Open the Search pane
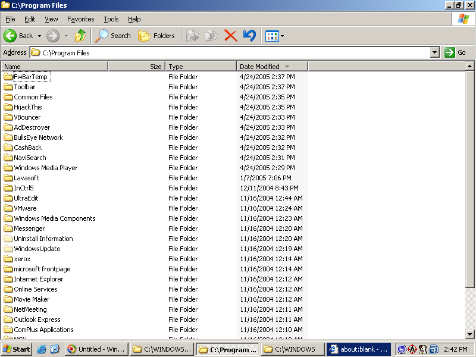This screenshot has height=357, width=476. pos(112,36)
